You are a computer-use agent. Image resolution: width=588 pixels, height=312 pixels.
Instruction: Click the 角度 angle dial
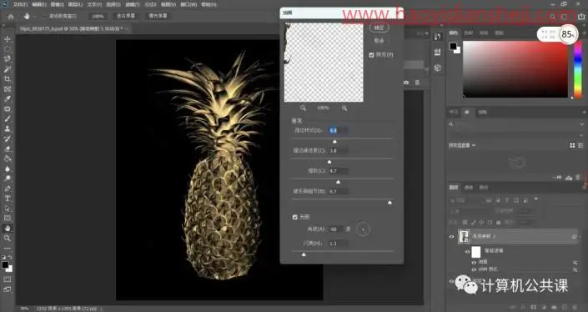click(x=363, y=229)
